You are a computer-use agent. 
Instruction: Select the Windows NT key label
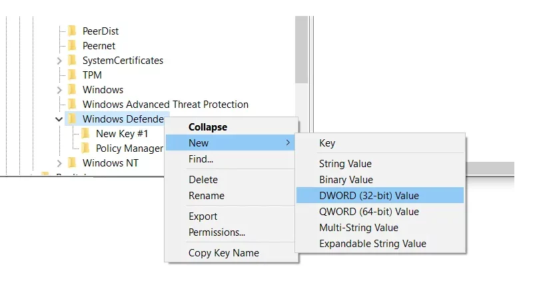111,163
